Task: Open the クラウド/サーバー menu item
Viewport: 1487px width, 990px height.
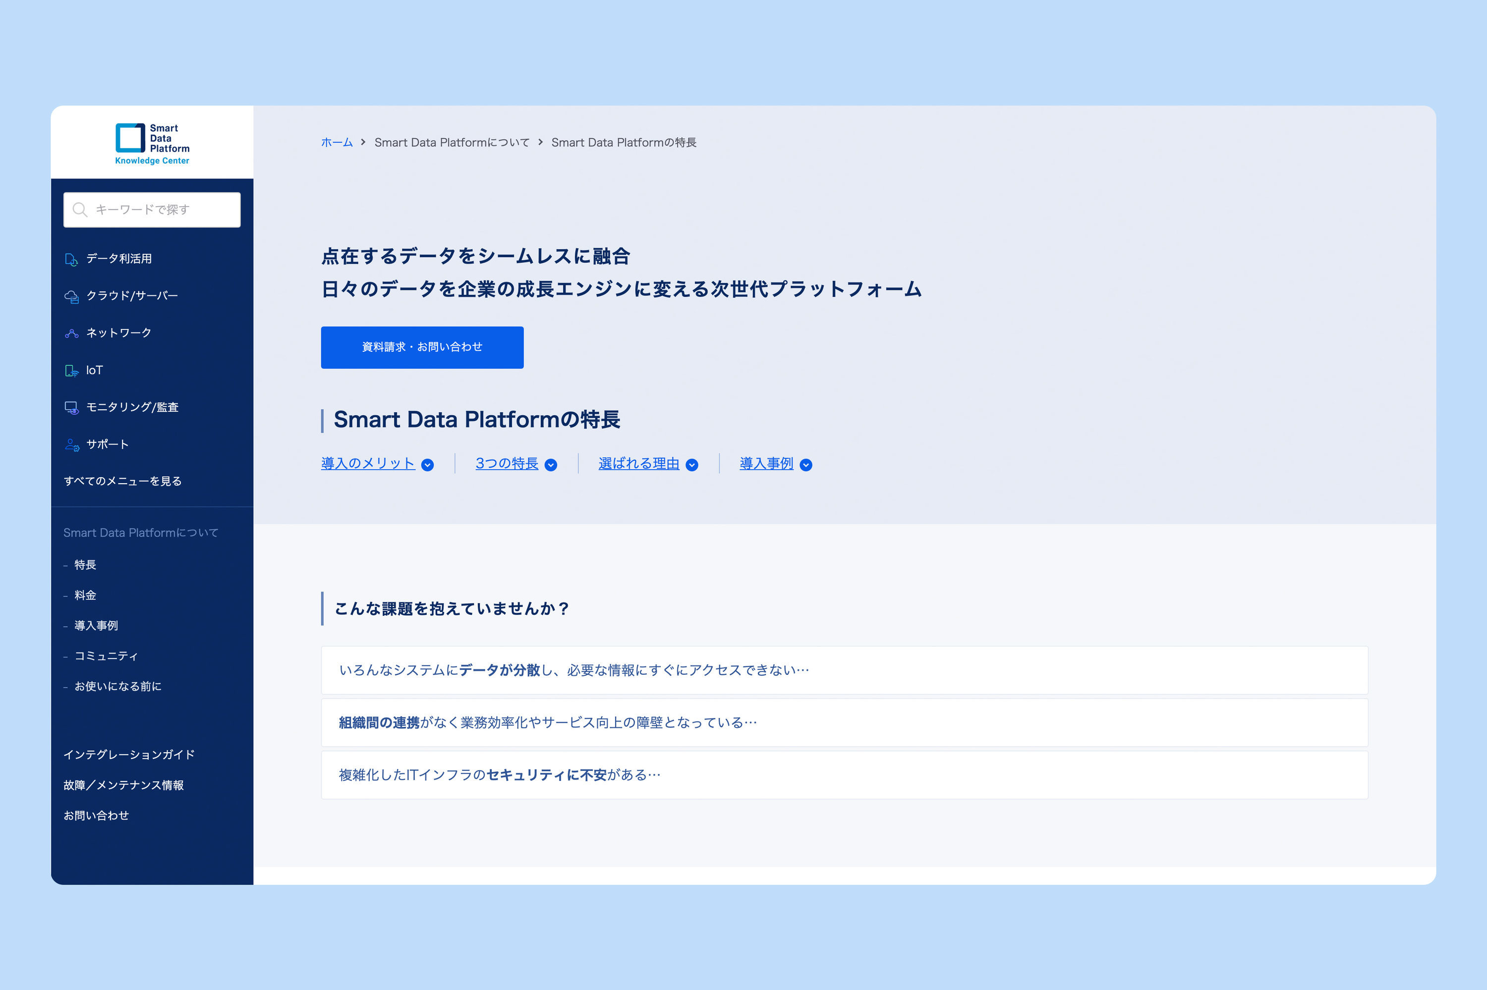Action: coord(132,296)
